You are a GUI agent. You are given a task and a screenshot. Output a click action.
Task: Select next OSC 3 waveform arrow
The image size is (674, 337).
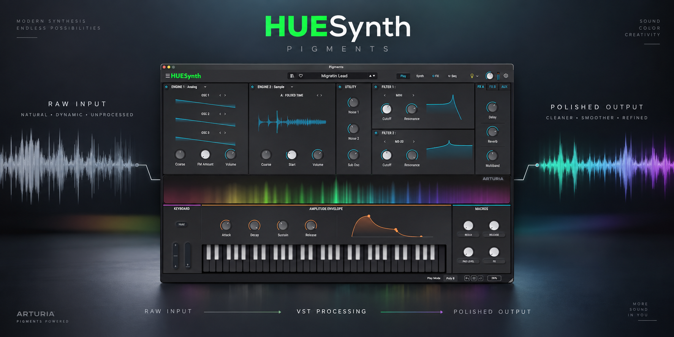coord(225,133)
